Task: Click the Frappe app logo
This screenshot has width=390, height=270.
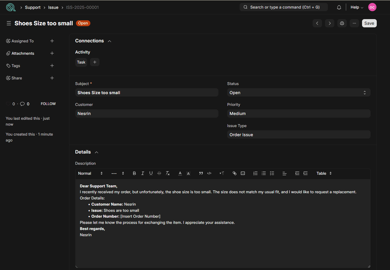Action: tap(11, 7)
